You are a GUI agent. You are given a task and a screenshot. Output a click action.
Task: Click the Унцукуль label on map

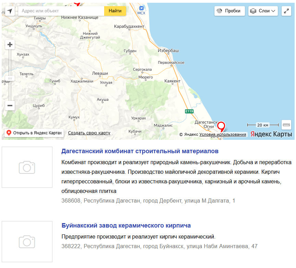click(34, 26)
